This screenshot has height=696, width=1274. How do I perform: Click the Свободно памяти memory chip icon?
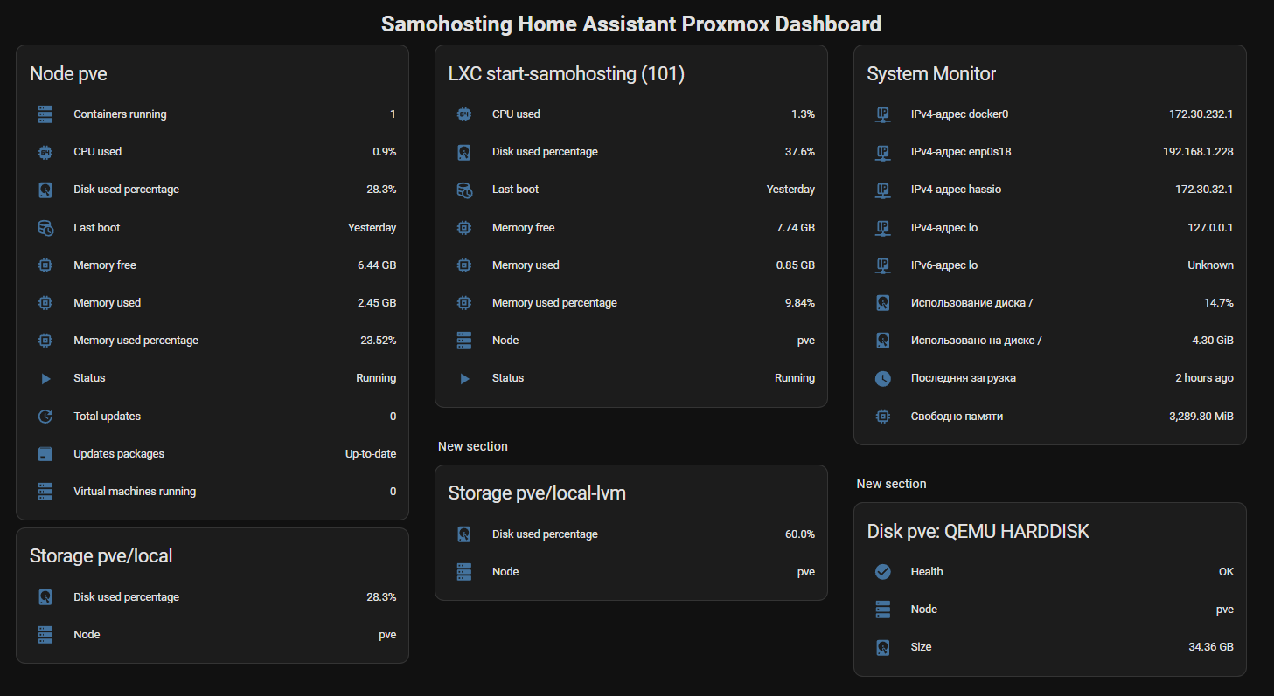click(883, 417)
